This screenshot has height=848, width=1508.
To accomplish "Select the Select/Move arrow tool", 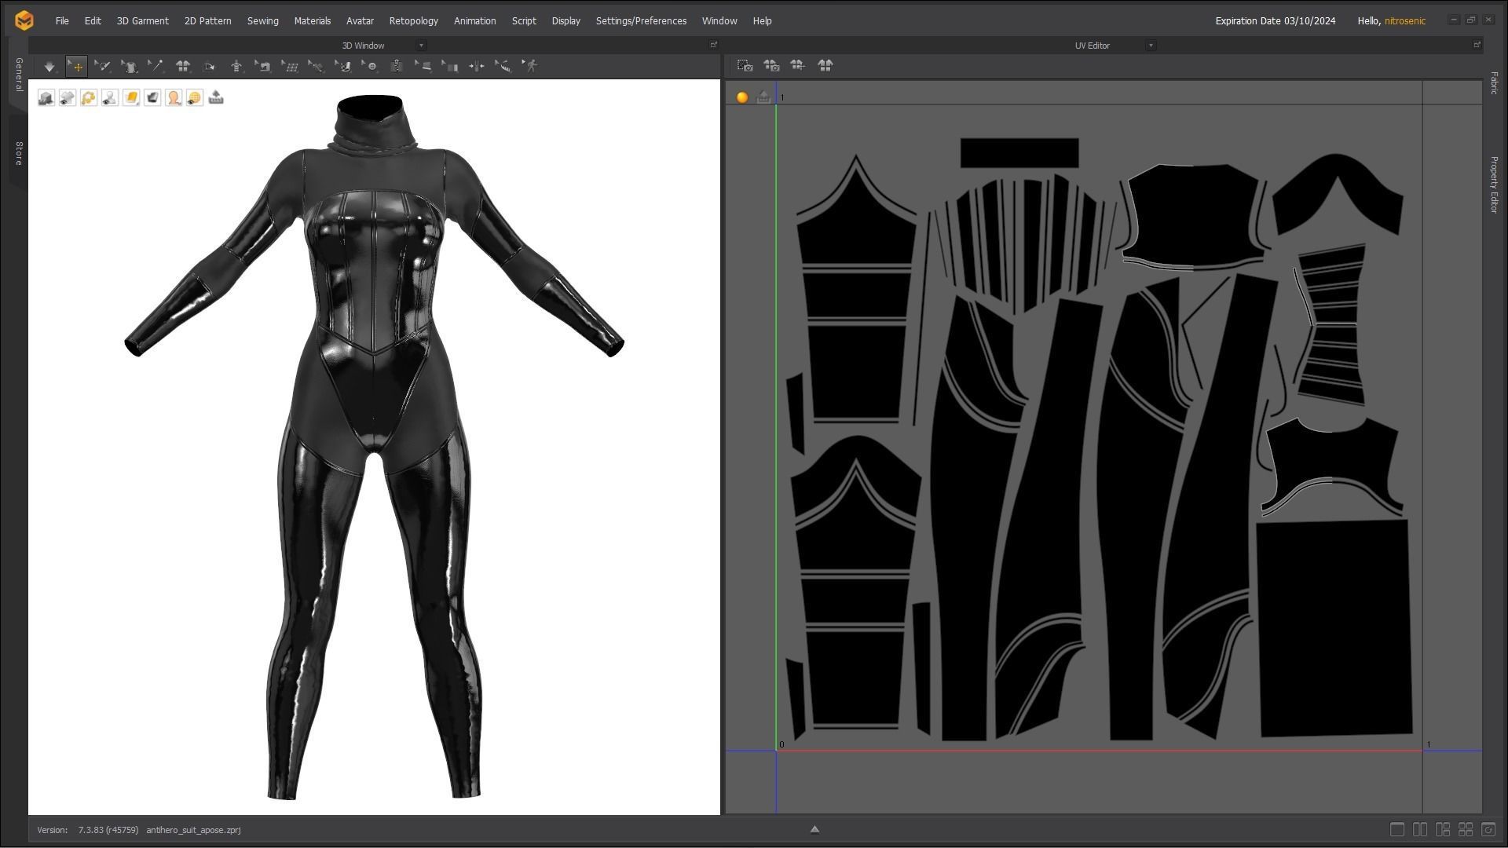I will (x=76, y=67).
